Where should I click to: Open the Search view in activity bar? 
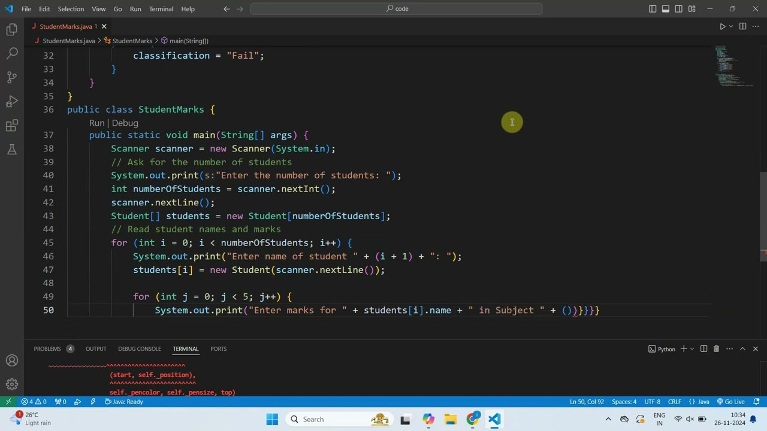coord(12,53)
